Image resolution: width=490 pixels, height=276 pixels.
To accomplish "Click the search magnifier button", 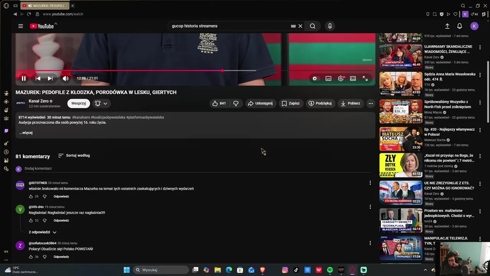I will (x=313, y=26).
